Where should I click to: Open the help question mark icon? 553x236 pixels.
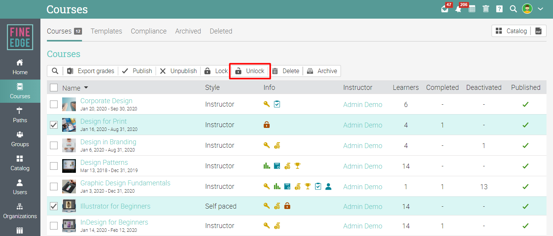click(499, 9)
